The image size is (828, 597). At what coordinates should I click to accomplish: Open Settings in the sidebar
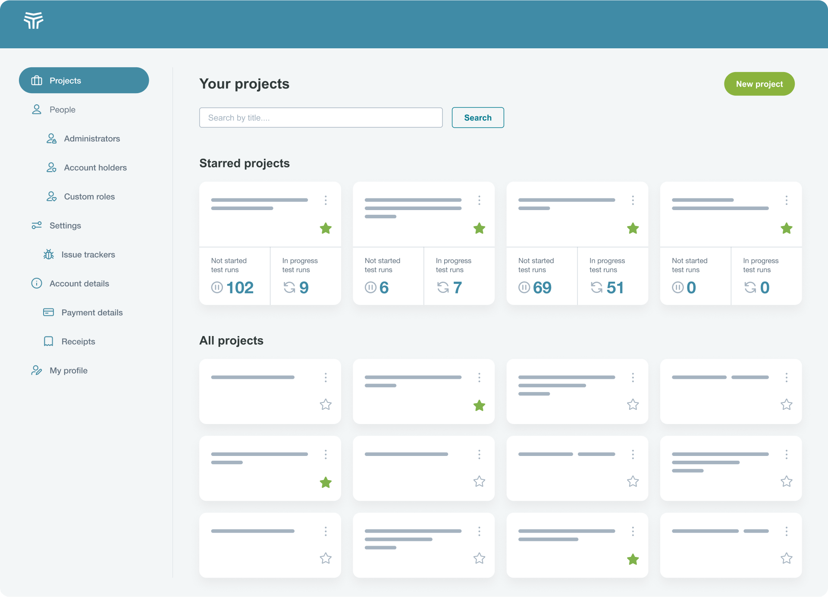(x=65, y=226)
